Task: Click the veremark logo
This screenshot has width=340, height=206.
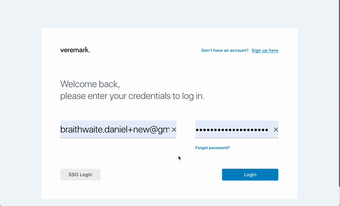Action: coord(75,50)
